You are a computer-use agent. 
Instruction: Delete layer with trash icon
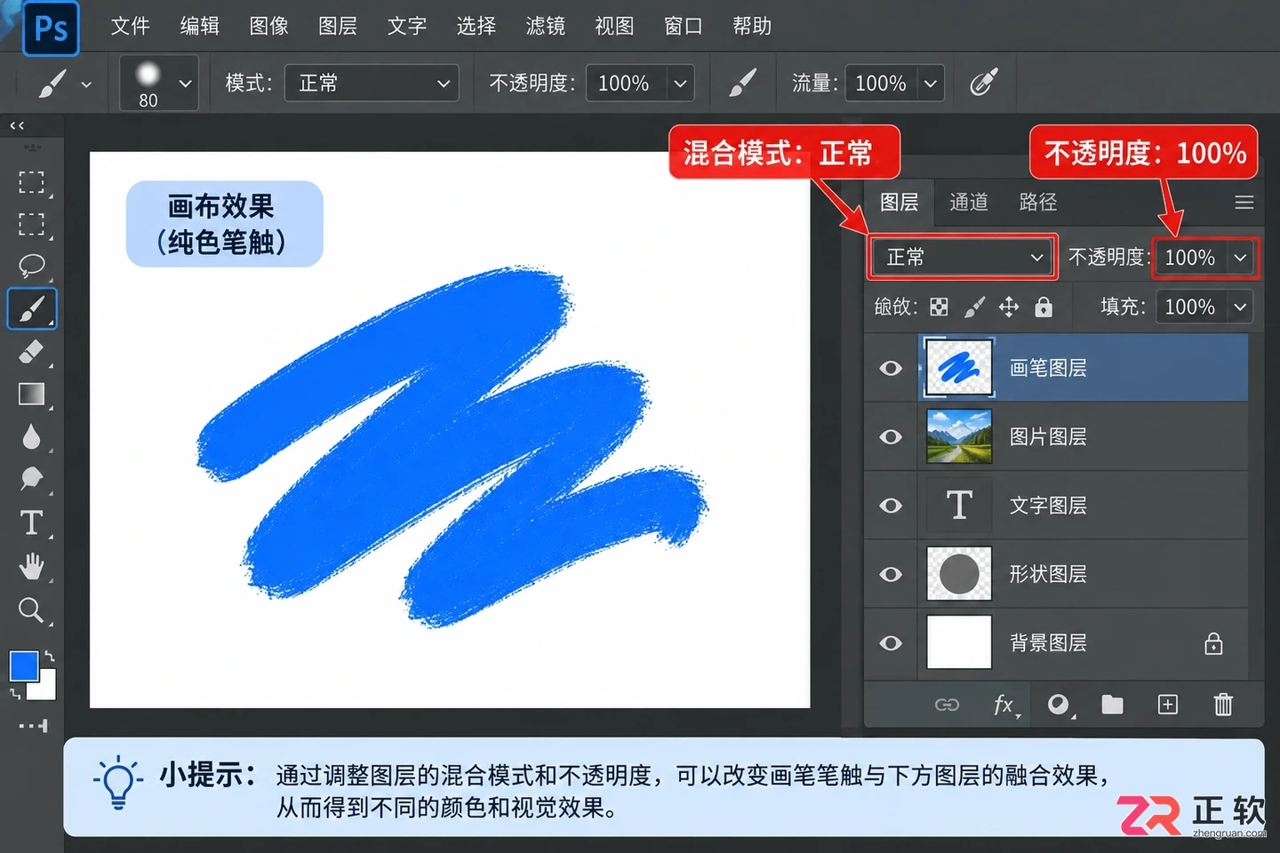click(1223, 705)
